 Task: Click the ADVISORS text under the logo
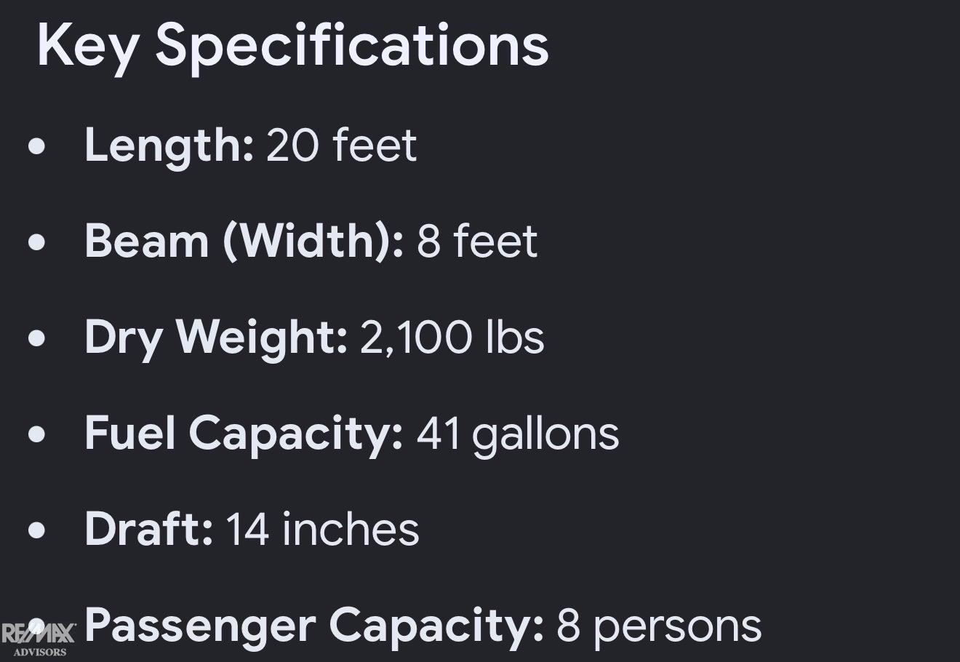click(x=39, y=652)
